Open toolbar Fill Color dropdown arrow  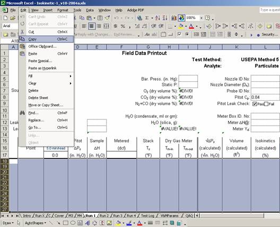pyautogui.click(x=186, y=27)
